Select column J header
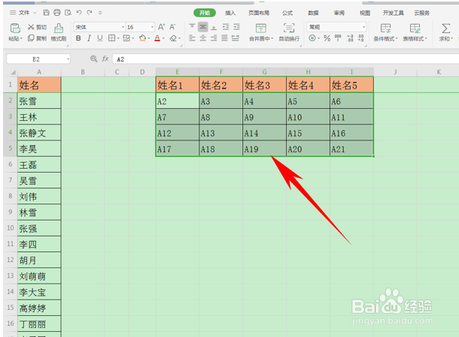Image resolution: width=459 pixels, height=337 pixels. 395,72
